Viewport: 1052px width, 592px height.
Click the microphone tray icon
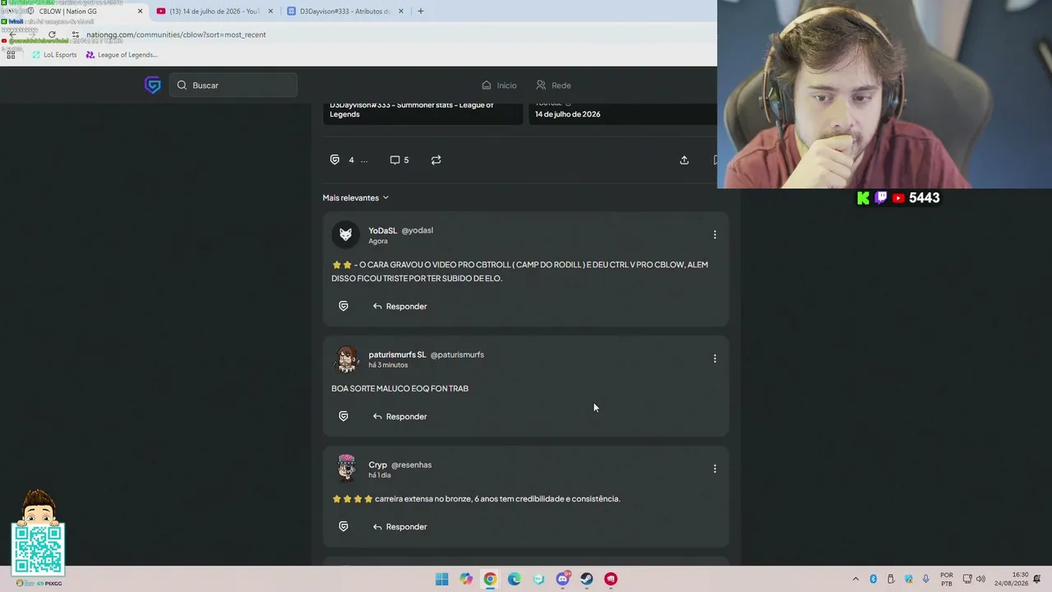926,579
